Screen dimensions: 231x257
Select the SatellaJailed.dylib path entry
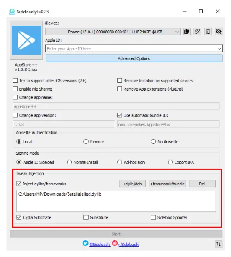(60, 194)
